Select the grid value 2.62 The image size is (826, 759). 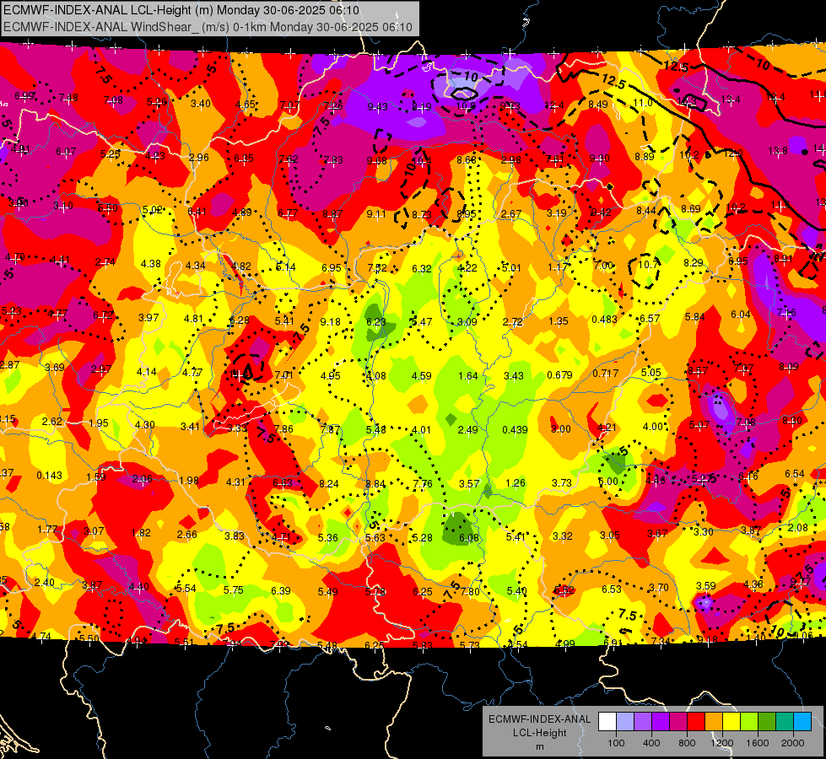[51, 422]
